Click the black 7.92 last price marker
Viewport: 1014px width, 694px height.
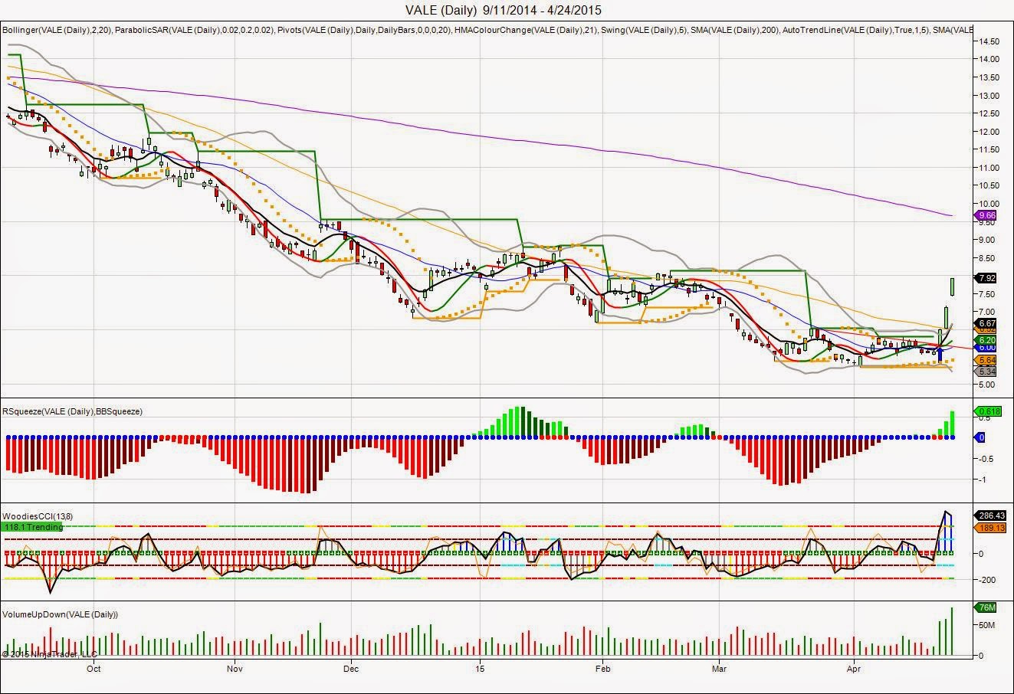click(x=986, y=278)
